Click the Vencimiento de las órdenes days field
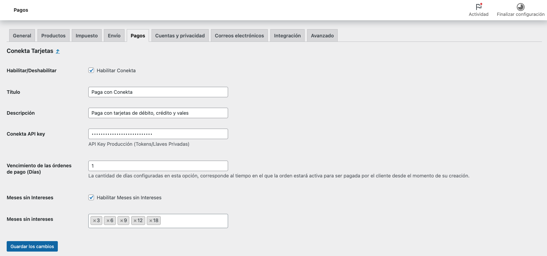547x256 pixels. pyautogui.click(x=158, y=166)
